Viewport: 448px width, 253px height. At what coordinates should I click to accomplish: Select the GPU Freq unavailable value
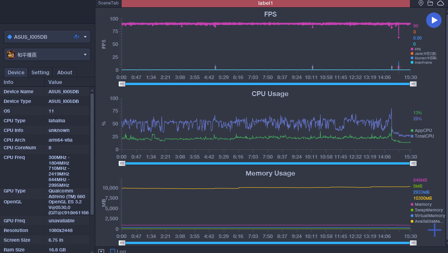[x=61, y=220]
